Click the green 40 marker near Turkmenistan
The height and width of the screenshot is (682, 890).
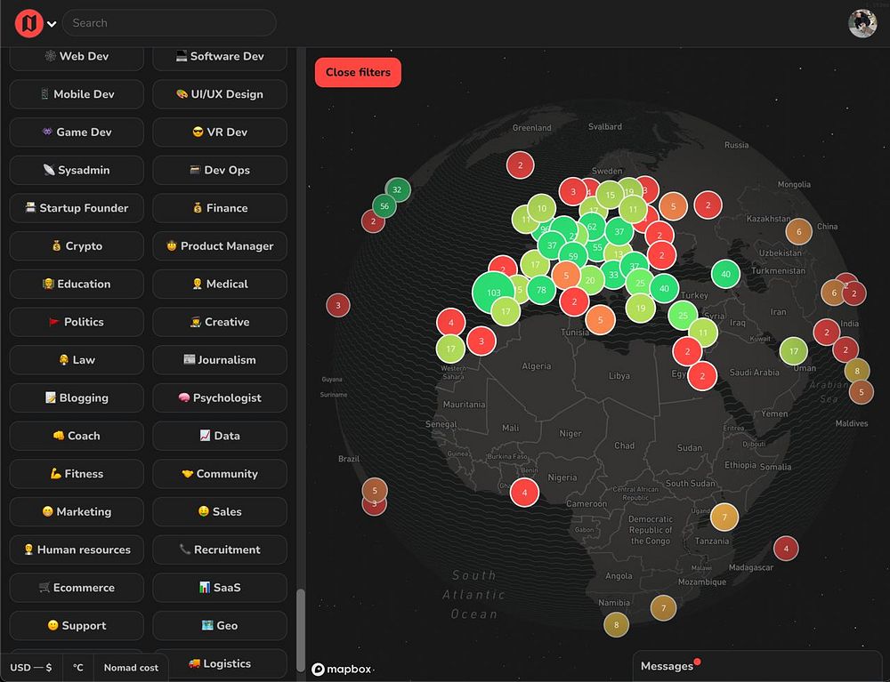click(725, 275)
